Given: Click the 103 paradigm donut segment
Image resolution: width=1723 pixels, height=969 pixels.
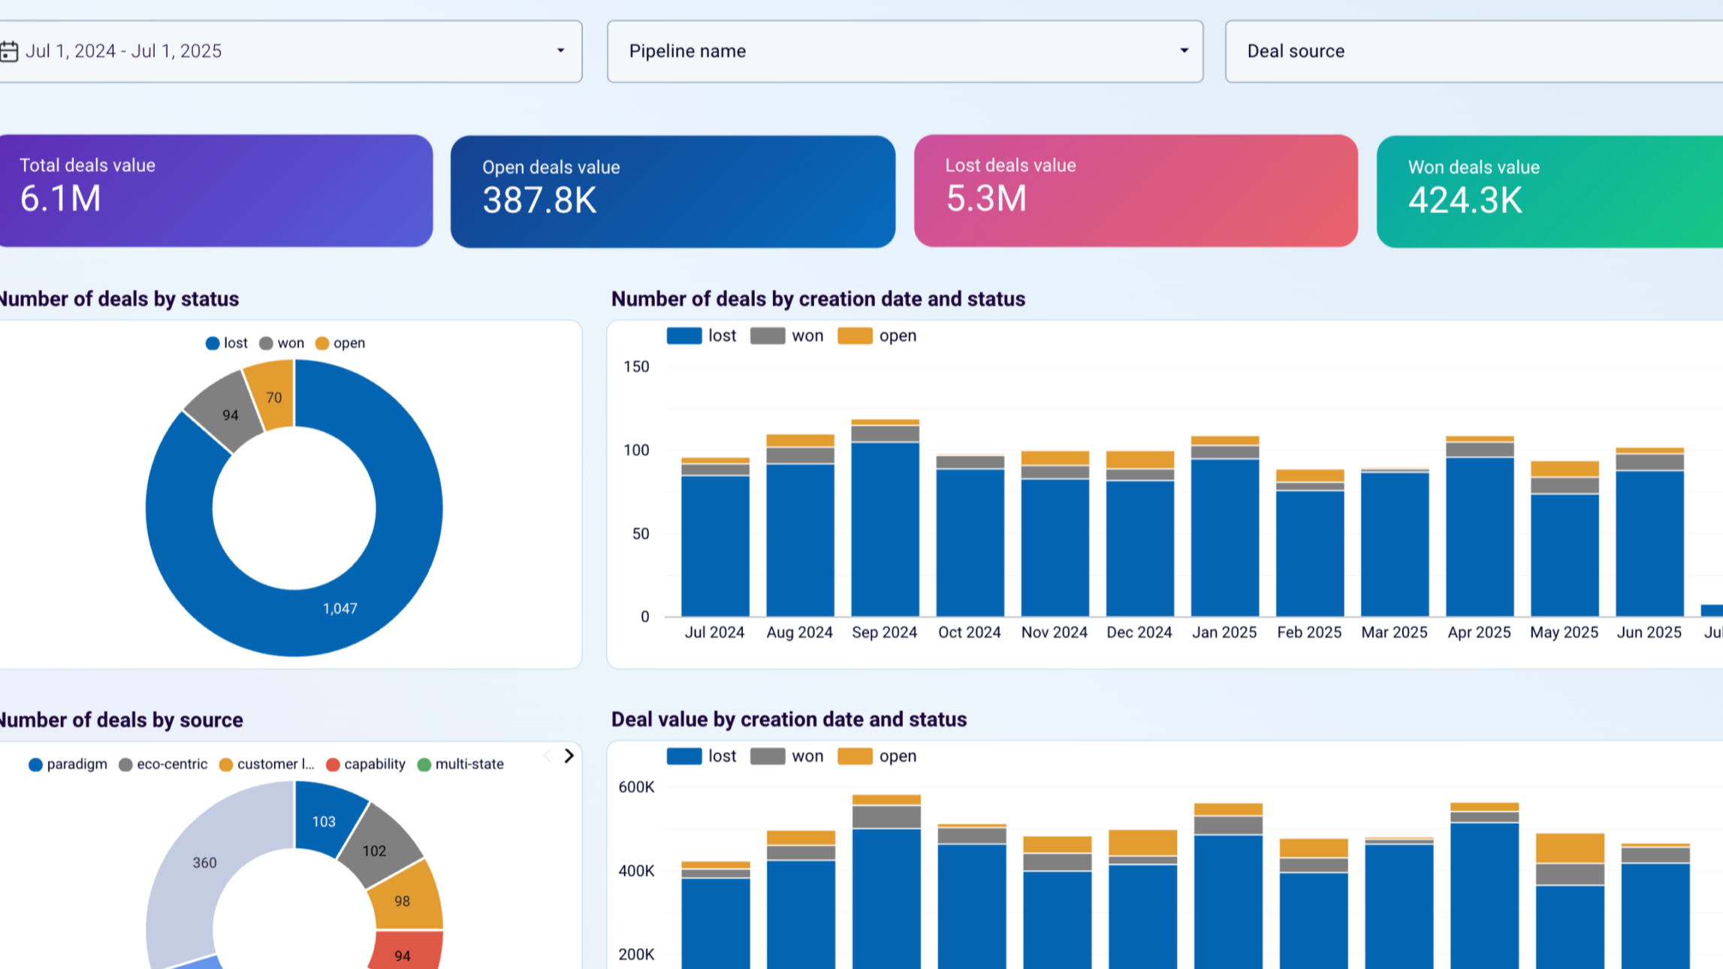Looking at the screenshot, I should (324, 820).
